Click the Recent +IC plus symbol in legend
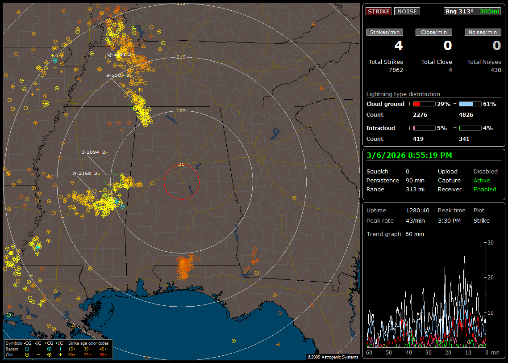This screenshot has width=508, height=363. [60, 349]
